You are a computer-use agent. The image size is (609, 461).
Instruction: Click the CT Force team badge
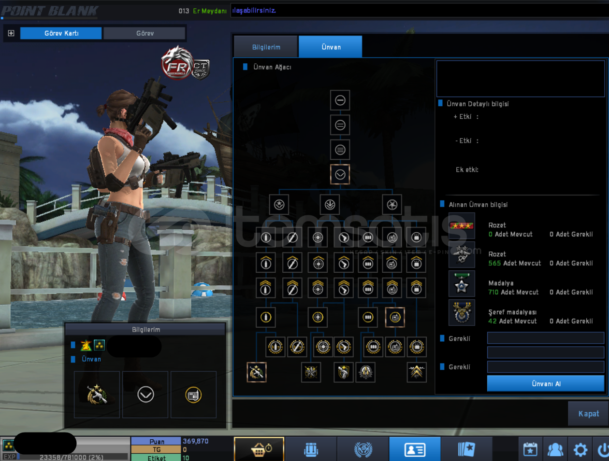pyautogui.click(x=201, y=70)
